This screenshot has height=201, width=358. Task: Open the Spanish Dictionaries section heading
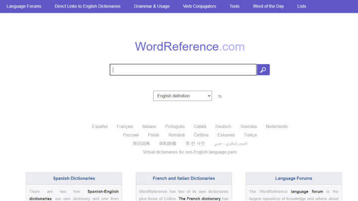[74, 179]
